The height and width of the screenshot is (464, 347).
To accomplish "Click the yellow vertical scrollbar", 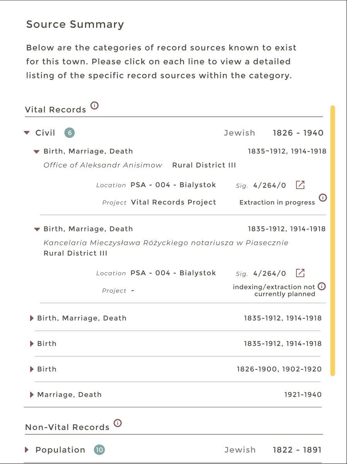I will tap(333, 240).
